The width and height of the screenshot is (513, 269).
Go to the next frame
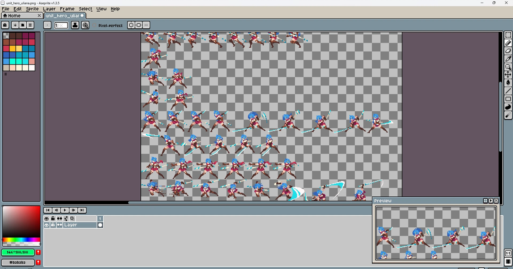pos(73,210)
